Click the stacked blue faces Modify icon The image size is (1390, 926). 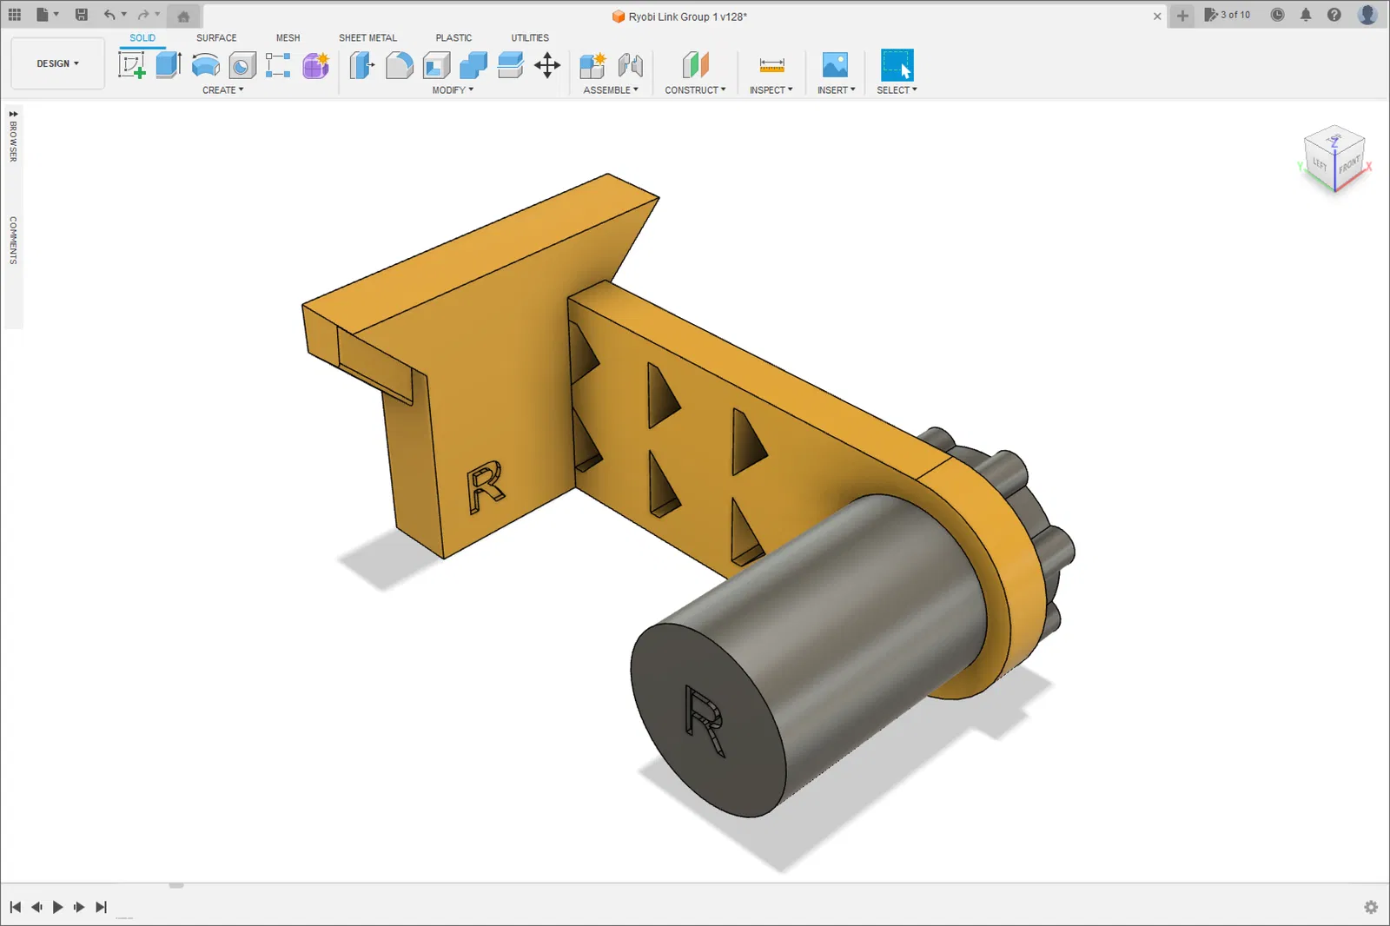tap(510, 65)
